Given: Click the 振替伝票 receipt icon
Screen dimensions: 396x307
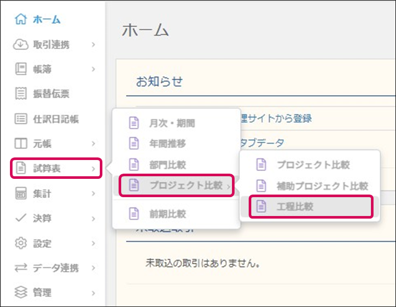Looking at the screenshot, I should coord(20,94).
